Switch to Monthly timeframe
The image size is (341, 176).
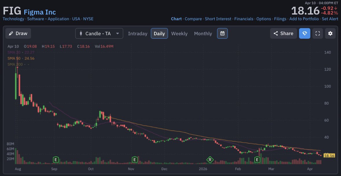pos(203,34)
